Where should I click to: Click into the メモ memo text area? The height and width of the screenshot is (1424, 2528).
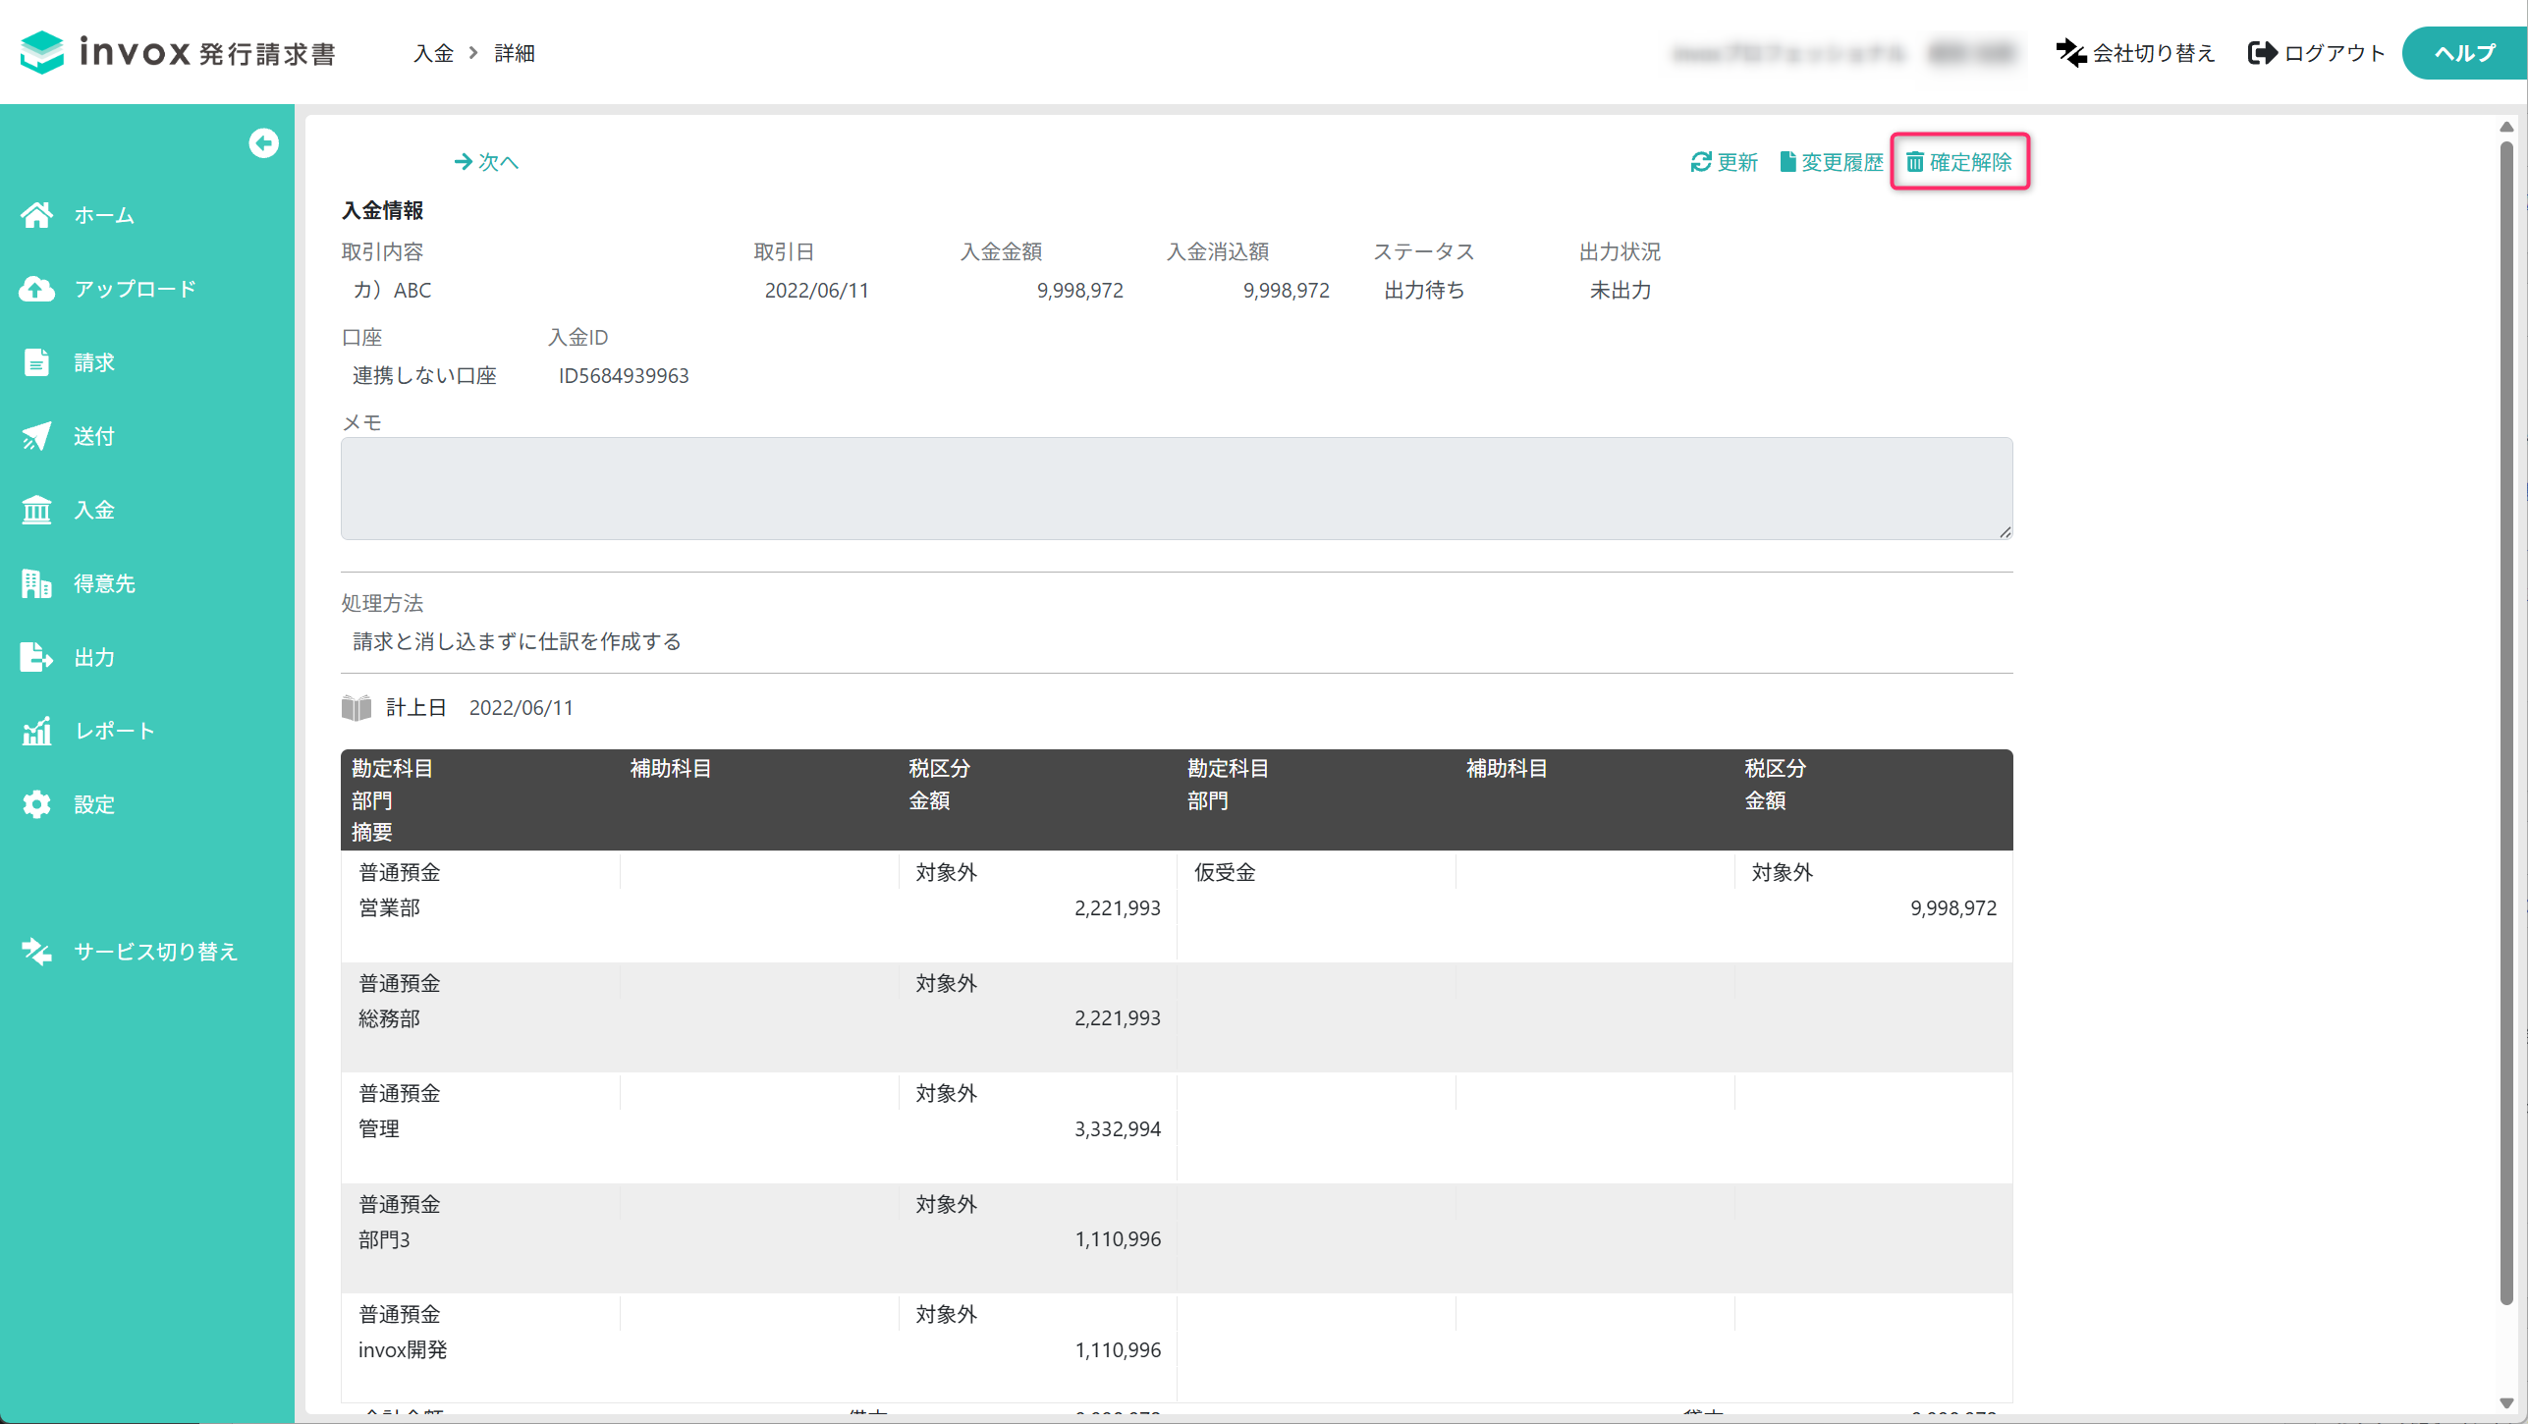[1177, 488]
